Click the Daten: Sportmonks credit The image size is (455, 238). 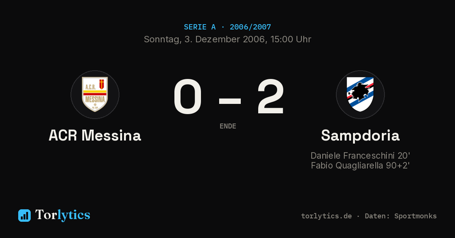coord(401,216)
